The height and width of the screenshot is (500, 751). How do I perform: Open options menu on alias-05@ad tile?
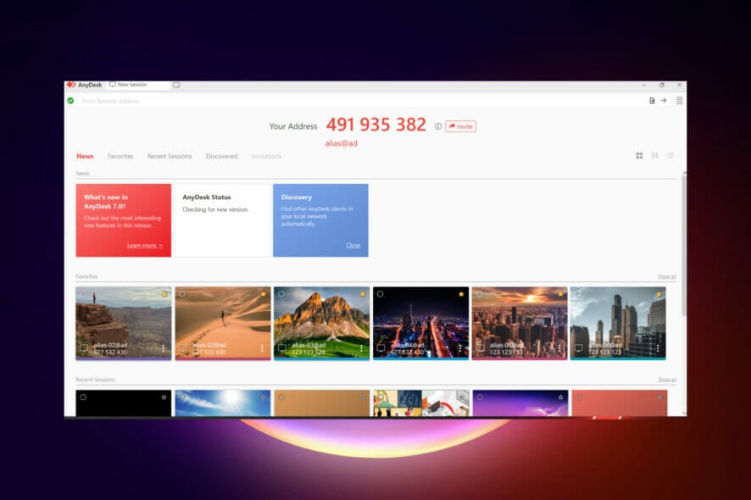[559, 348]
